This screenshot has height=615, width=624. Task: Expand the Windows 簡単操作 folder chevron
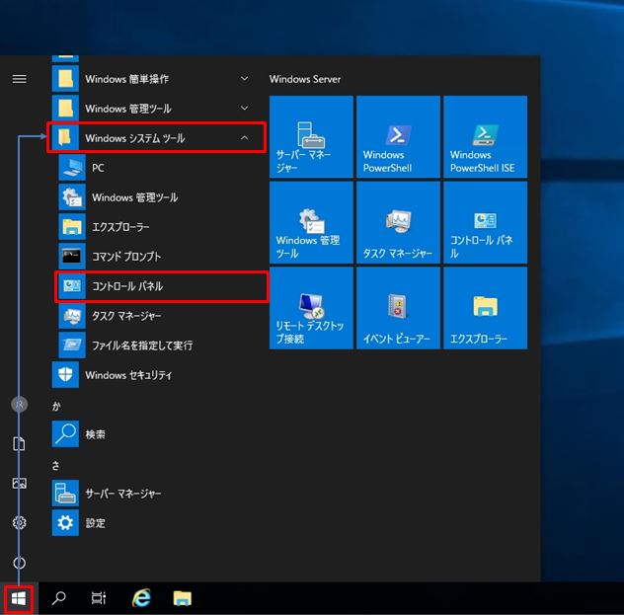coord(244,79)
